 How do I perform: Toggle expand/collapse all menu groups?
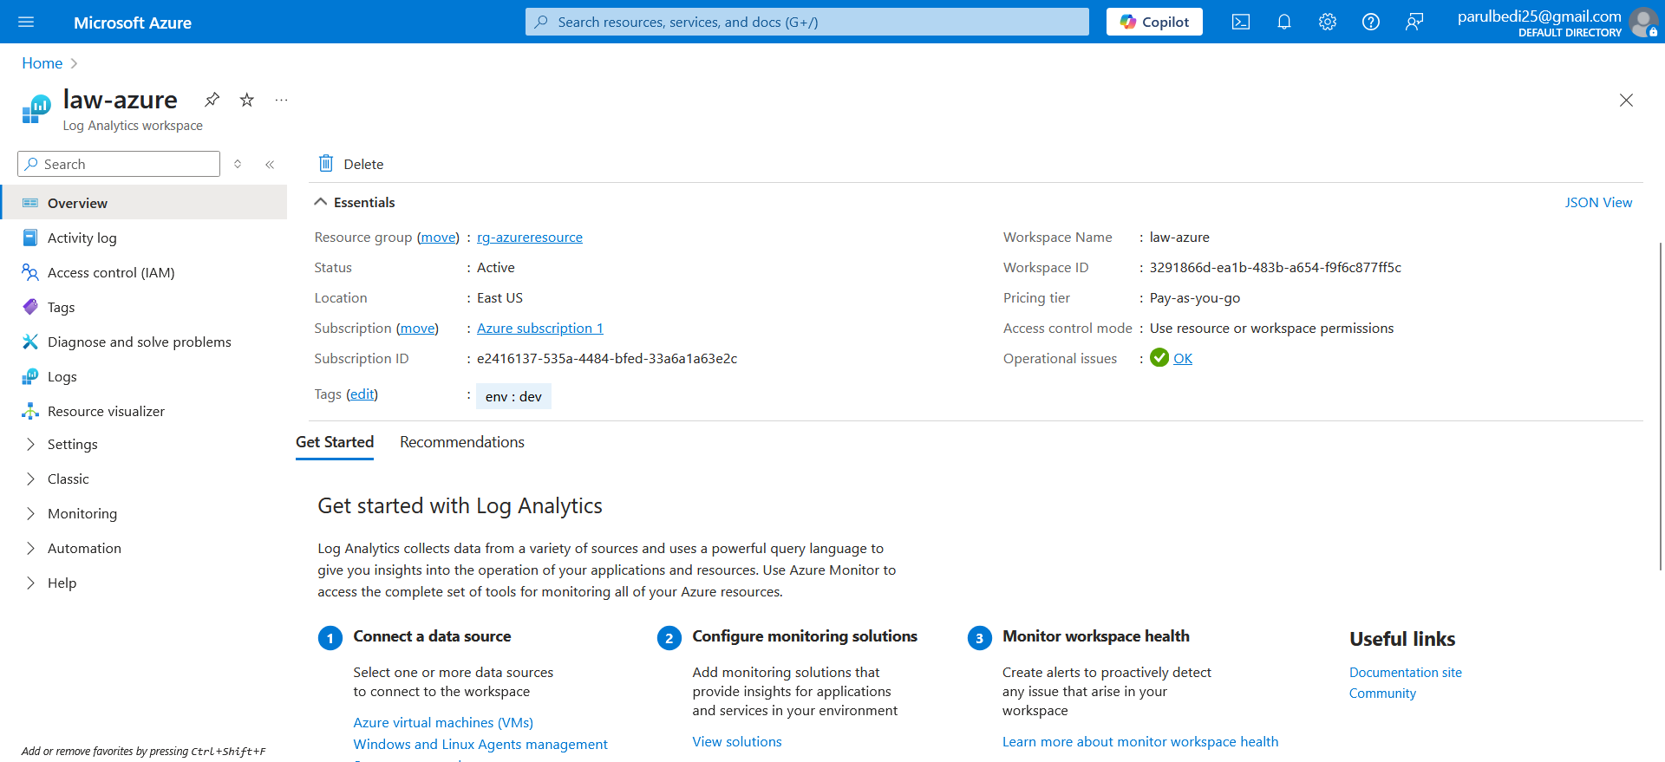pos(238,164)
